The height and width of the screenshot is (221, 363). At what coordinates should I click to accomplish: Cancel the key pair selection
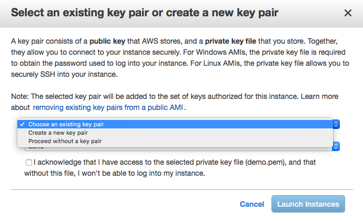click(251, 204)
